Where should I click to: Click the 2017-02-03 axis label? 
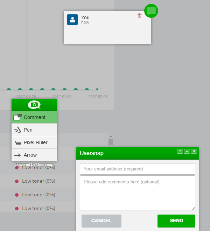pos(98,97)
